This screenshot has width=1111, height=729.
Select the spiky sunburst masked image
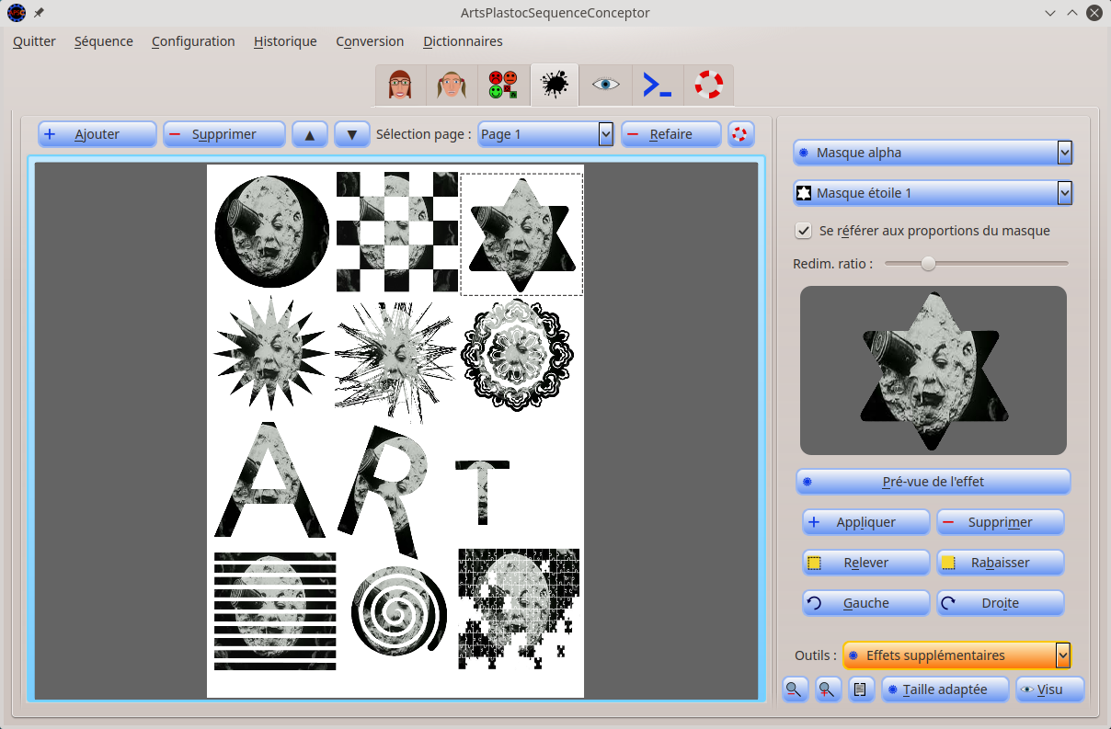click(x=270, y=354)
